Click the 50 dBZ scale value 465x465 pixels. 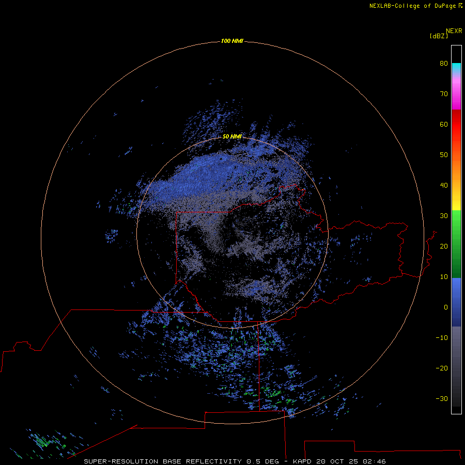click(444, 155)
